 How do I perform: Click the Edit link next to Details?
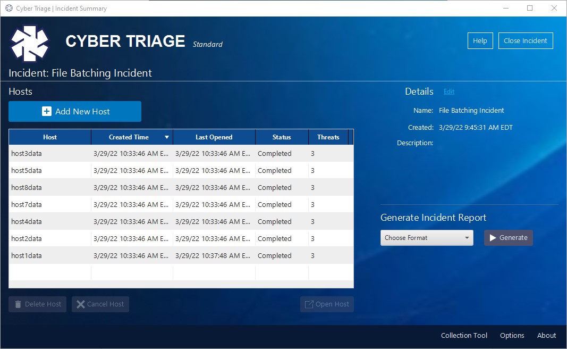coord(448,92)
